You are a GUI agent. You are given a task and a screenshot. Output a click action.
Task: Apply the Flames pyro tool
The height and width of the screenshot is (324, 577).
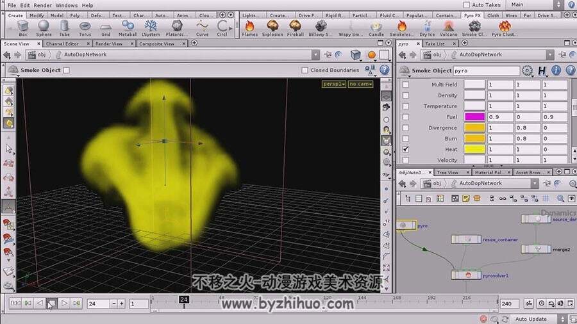pyautogui.click(x=250, y=28)
